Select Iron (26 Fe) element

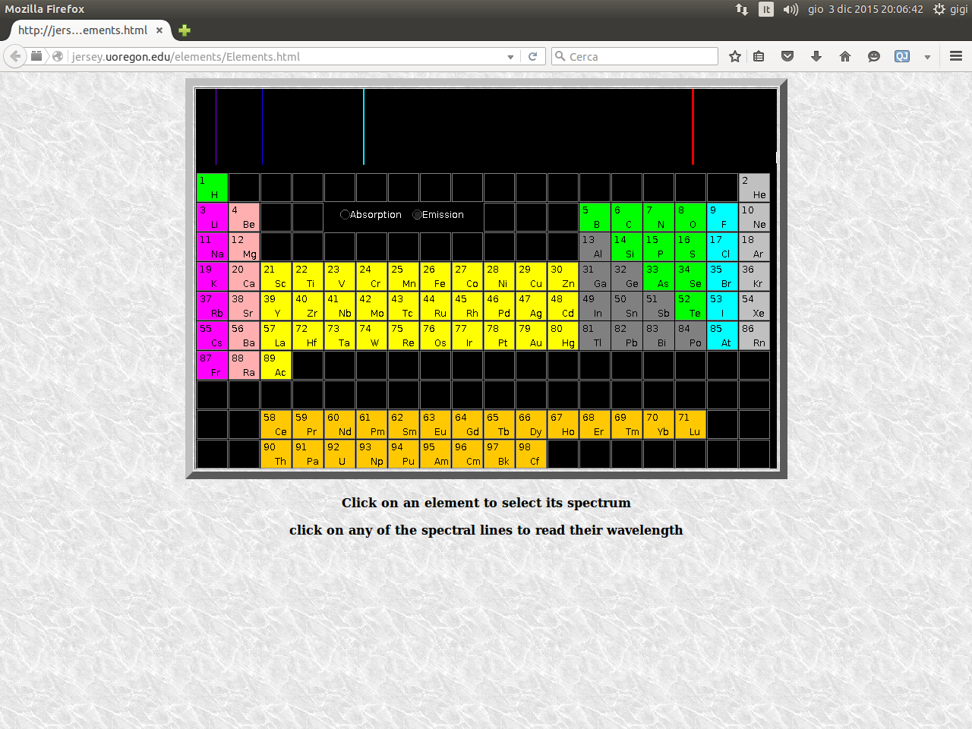tap(436, 276)
